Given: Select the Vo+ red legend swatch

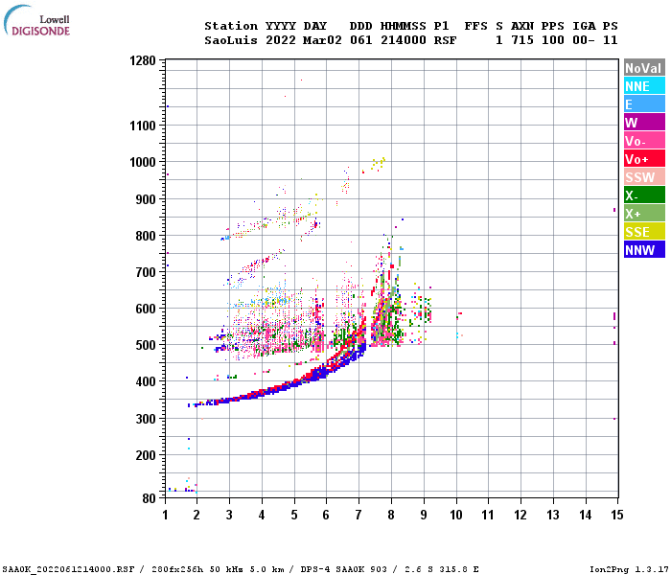Looking at the screenshot, I should [x=644, y=159].
